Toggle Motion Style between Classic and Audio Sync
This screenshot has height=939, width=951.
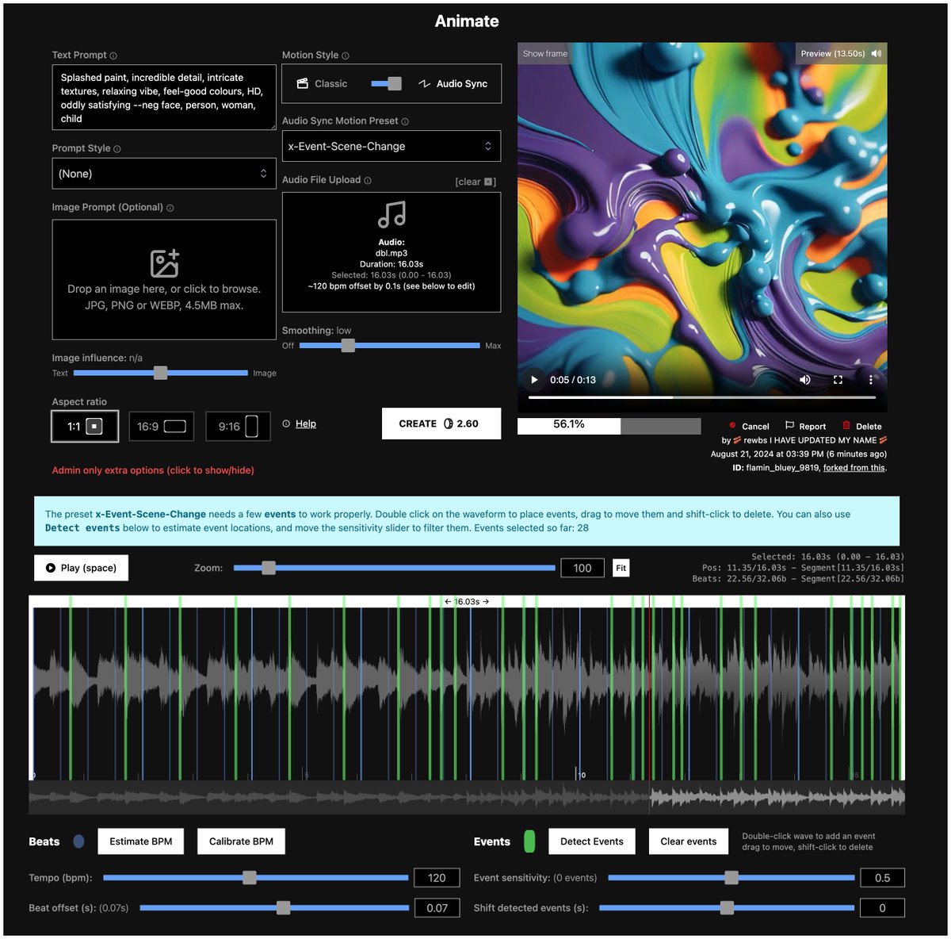pos(386,83)
